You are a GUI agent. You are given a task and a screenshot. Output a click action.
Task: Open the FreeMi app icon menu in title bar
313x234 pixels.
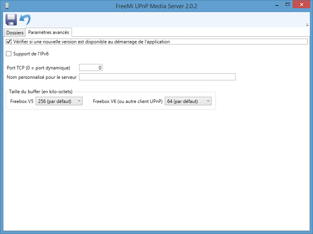(x=7, y=6)
